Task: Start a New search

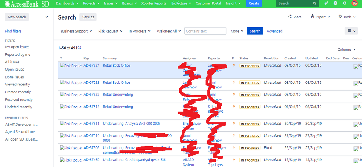Action: [x=17, y=17]
